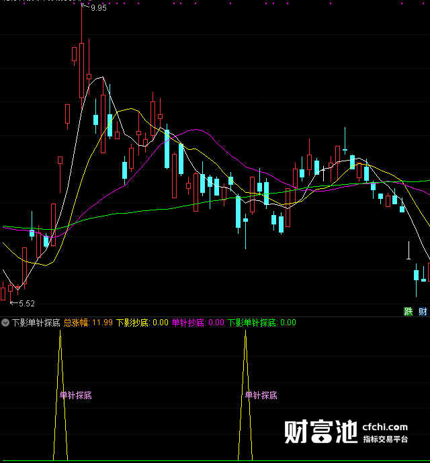Image resolution: width=430 pixels, height=463 pixels.
Task: Click the first 单针探底 signal label
Action: point(76,395)
